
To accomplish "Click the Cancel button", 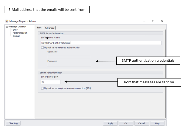I will click(x=142, y=123).
